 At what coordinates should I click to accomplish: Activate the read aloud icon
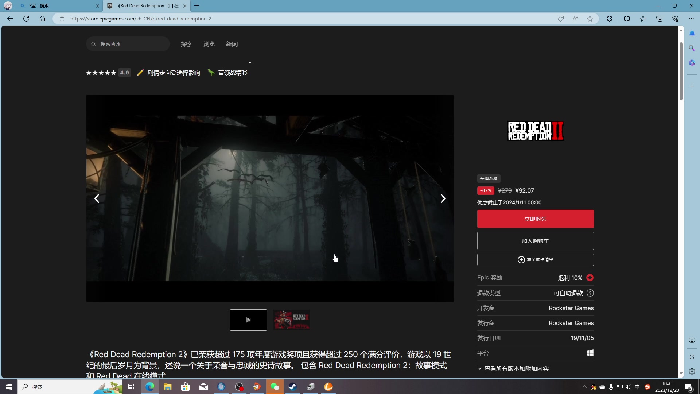coord(575,19)
